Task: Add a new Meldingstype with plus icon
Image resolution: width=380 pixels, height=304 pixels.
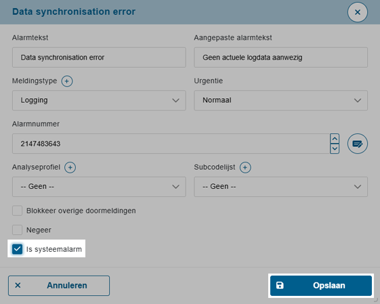Action: tap(67, 81)
